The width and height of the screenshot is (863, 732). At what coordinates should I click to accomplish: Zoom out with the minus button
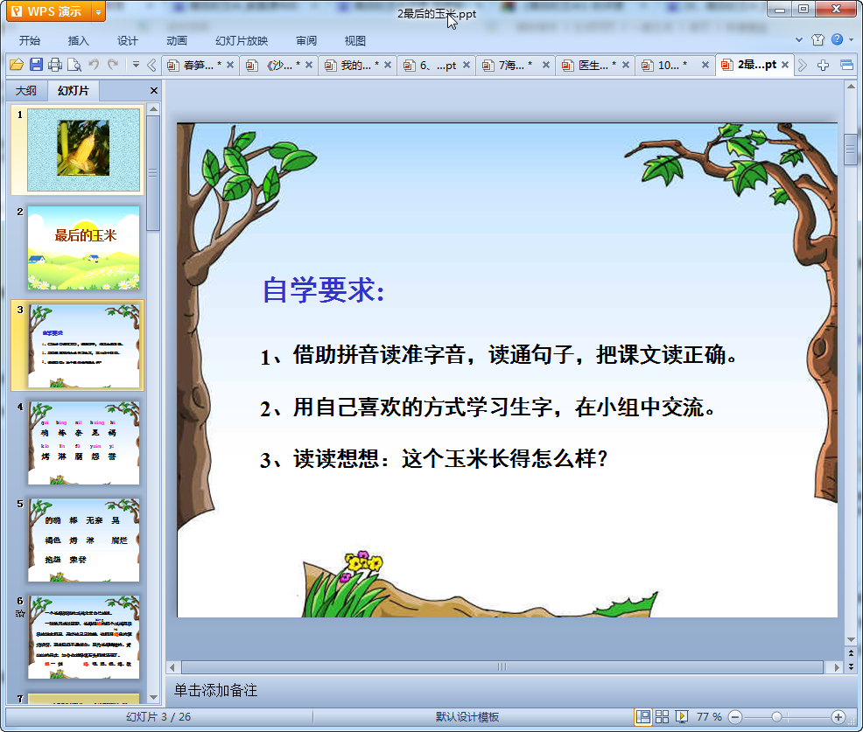tap(734, 716)
